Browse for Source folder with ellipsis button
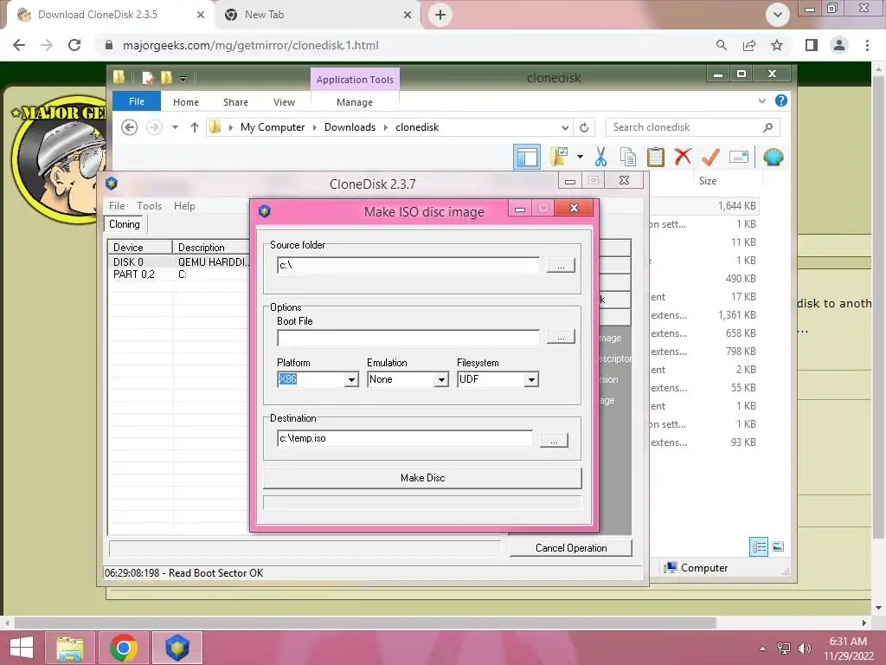This screenshot has width=886, height=665. pos(561,265)
